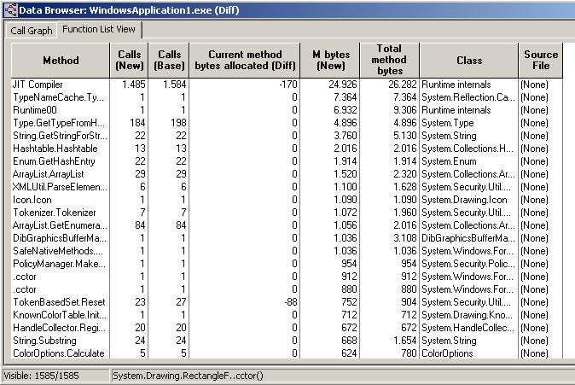Switch to the Call Graph tab
575x385 pixels.
[31, 31]
